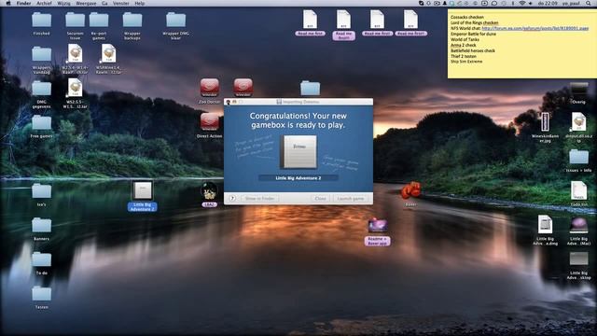Viewport: 597px width, 336px height.
Task: Click the round help button in the import dialog
Action: point(232,199)
